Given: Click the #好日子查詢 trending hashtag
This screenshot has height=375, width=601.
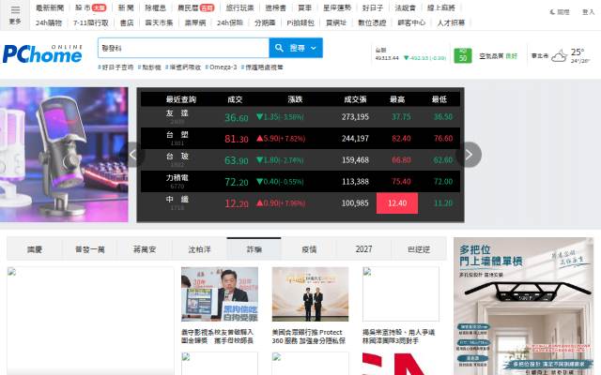Looking at the screenshot, I should click(x=116, y=67).
